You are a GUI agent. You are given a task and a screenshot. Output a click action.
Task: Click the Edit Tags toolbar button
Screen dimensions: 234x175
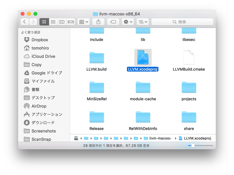click(x=113, y=22)
